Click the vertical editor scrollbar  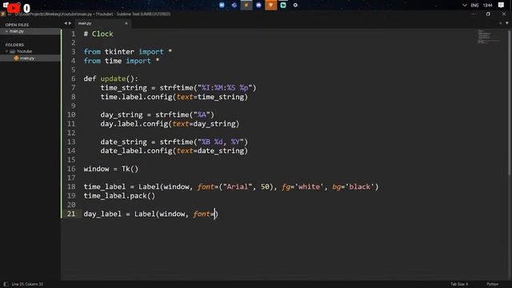click(509, 103)
